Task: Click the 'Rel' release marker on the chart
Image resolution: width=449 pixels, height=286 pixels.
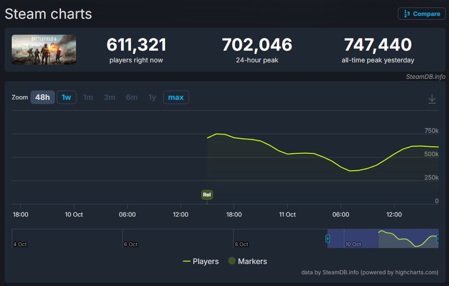Action: tap(207, 195)
